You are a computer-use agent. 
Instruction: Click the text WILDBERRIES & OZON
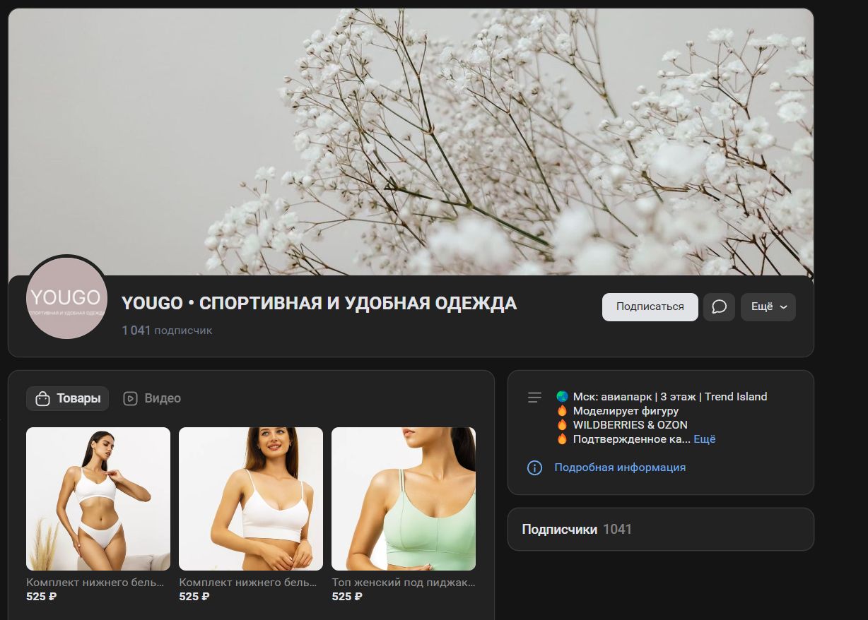coord(631,425)
